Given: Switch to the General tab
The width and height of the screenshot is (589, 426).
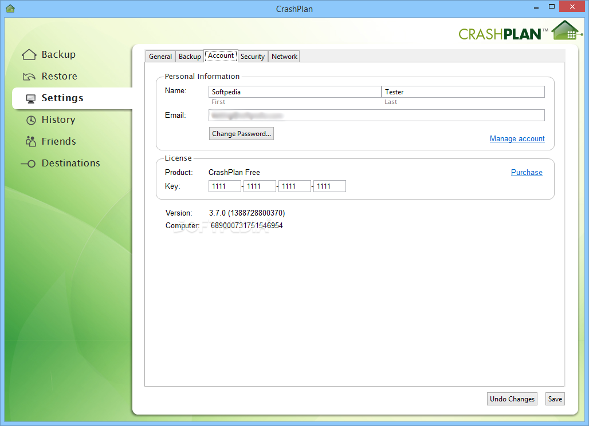Looking at the screenshot, I should (x=160, y=56).
